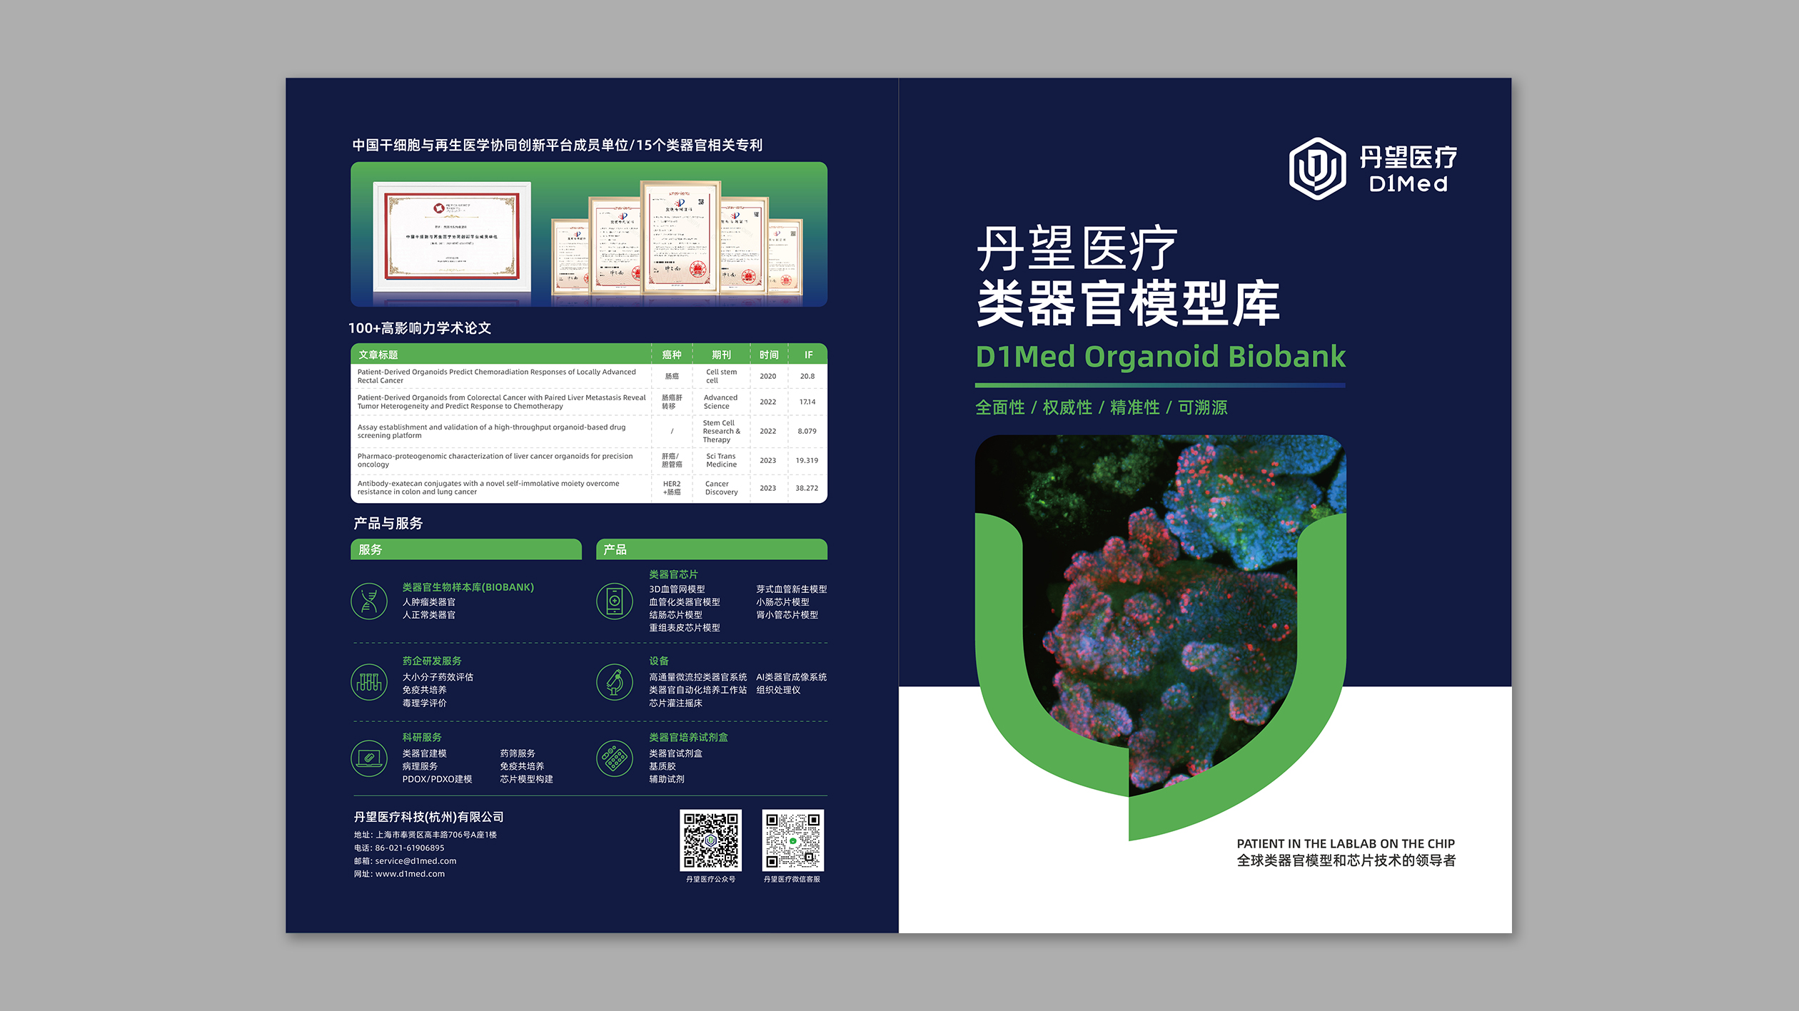Screen dimensions: 1799x1011
Task: Click the 文章标题 column header
Action: click(378, 355)
